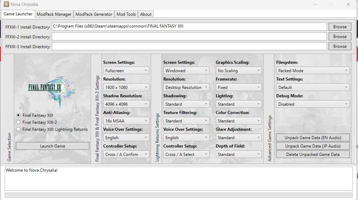Open Cross / A Select controller dropdown
Viewport: 358px width, 200px height.
click(186, 154)
